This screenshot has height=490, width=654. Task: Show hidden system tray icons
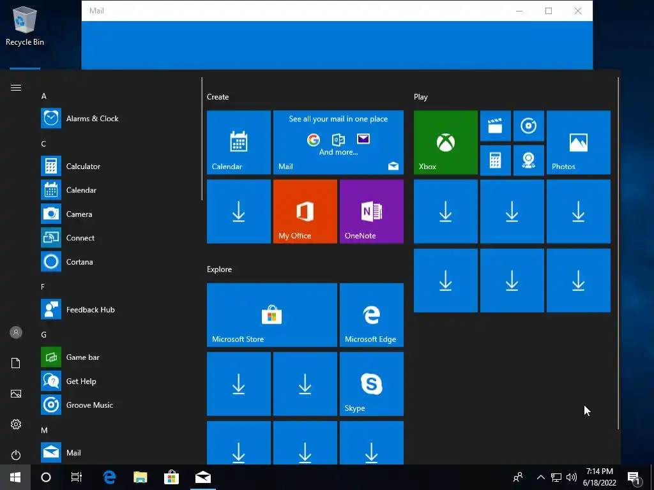pos(540,477)
